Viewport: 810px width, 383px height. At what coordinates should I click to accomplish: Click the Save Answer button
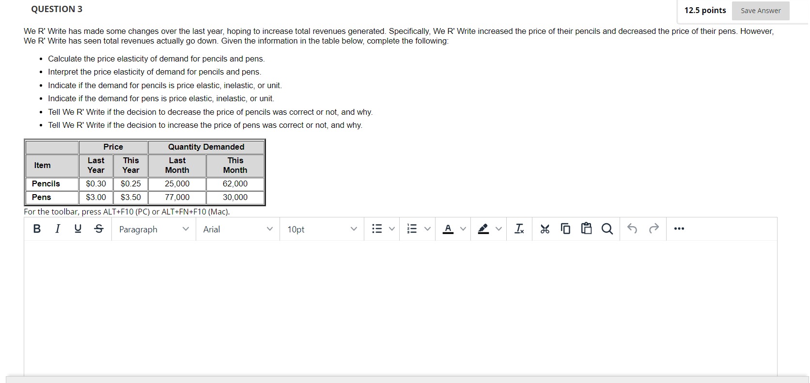pyautogui.click(x=761, y=11)
